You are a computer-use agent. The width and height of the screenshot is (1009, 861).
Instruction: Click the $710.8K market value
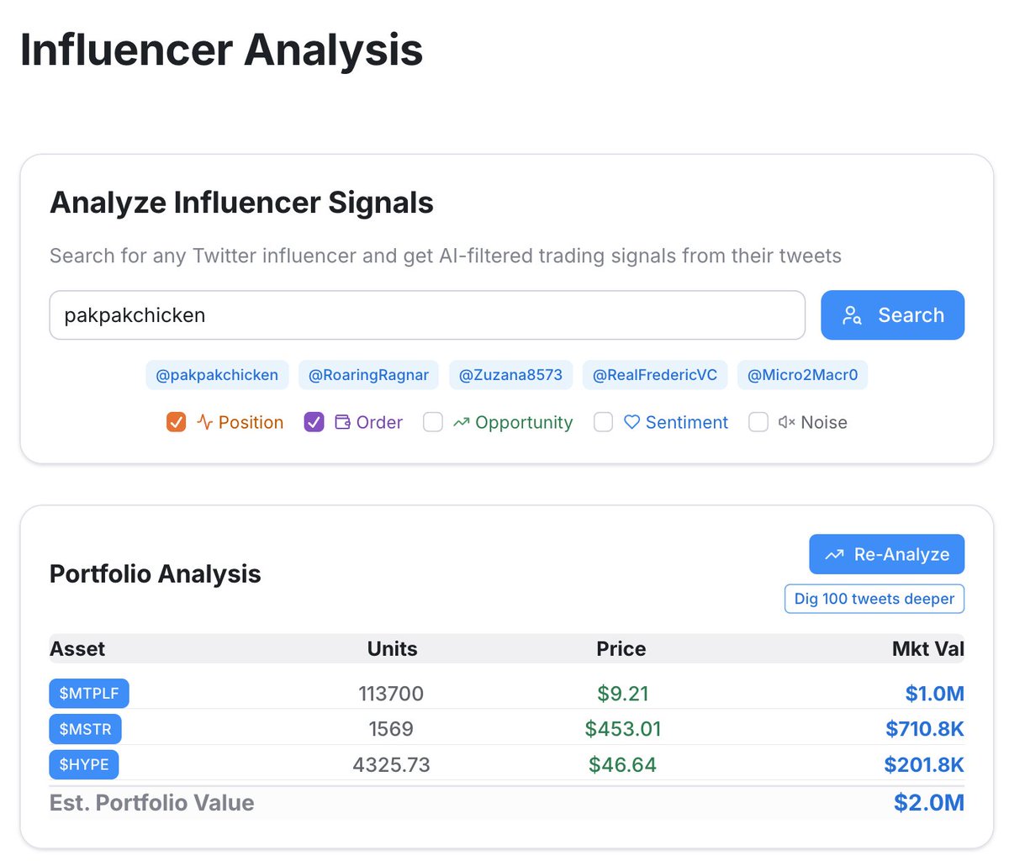[925, 729]
